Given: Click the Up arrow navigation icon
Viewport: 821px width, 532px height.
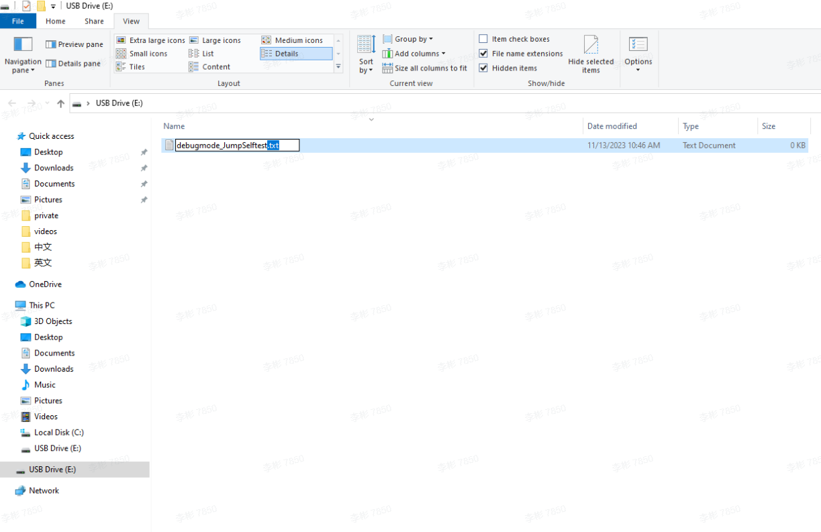Looking at the screenshot, I should [x=61, y=103].
